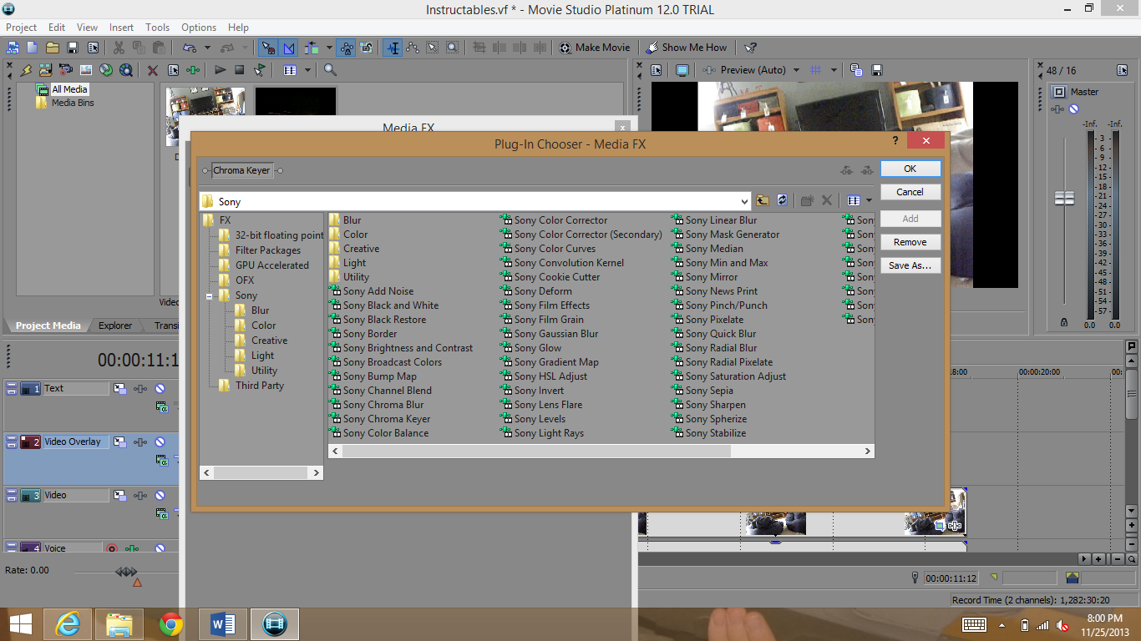Click the Save As... button
Viewport: 1141px width, 641px height.
click(910, 265)
